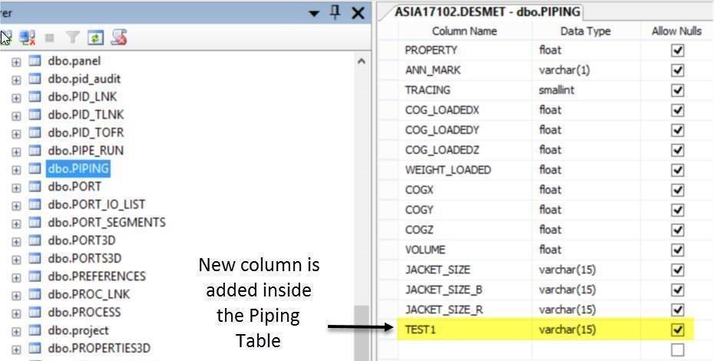The height and width of the screenshot is (361, 714).
Task: Toggle Allow Nulls for JACKET_SIZE column
Action: point(678,270)
